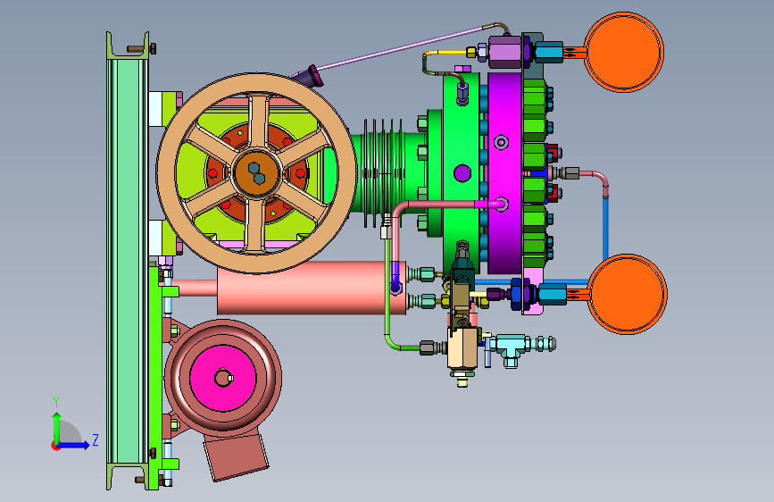Select the beige valve block near bottom
The width and height of the screenshot is (774, 502).
point(462,348)
